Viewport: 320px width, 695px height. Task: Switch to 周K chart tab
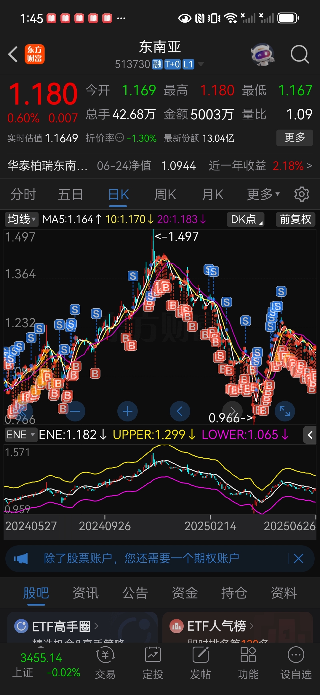(x=165, y=195)
